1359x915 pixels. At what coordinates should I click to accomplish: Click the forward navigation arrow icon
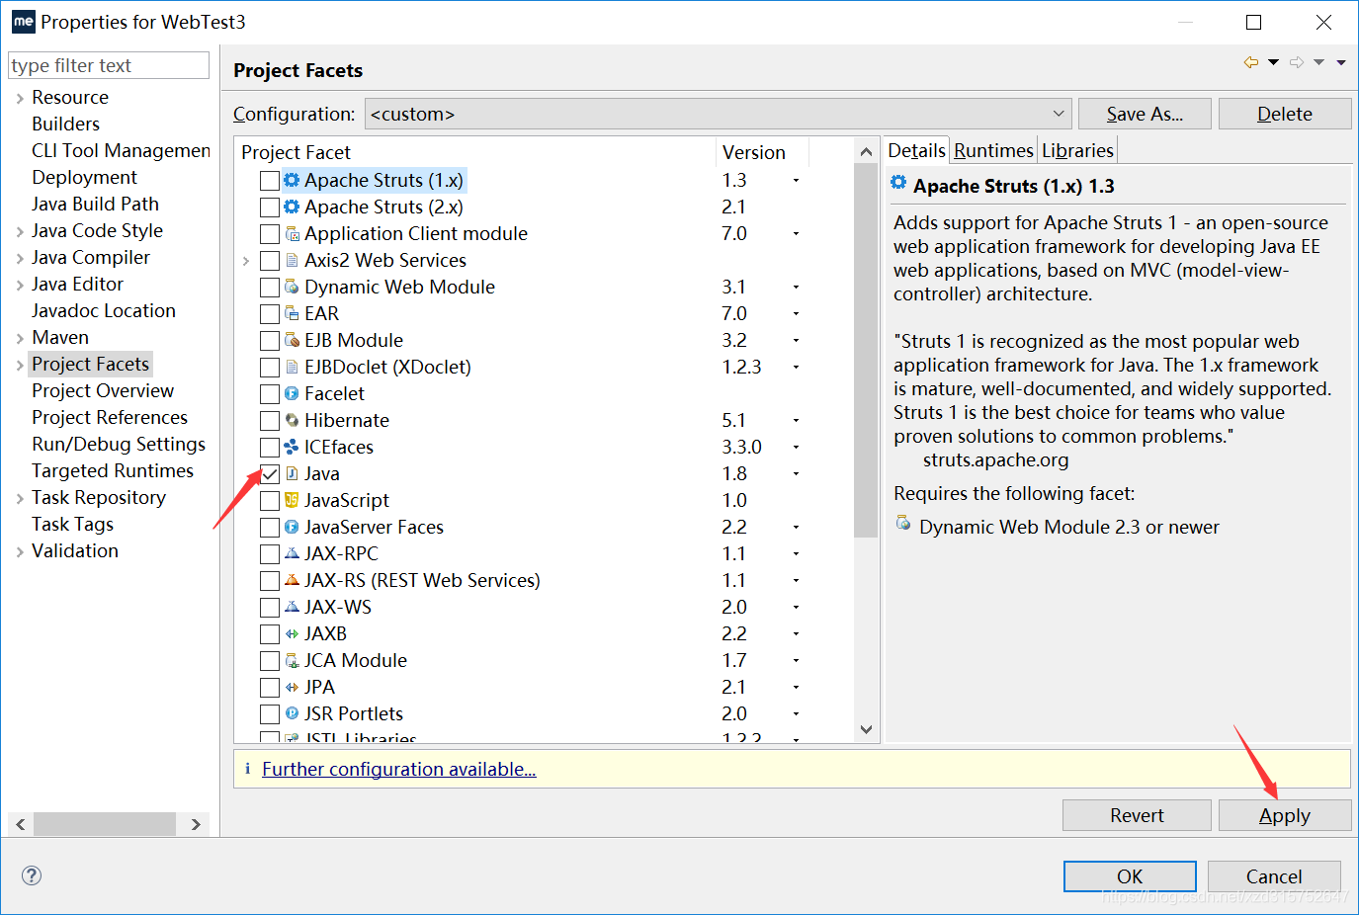[1297, 62]
